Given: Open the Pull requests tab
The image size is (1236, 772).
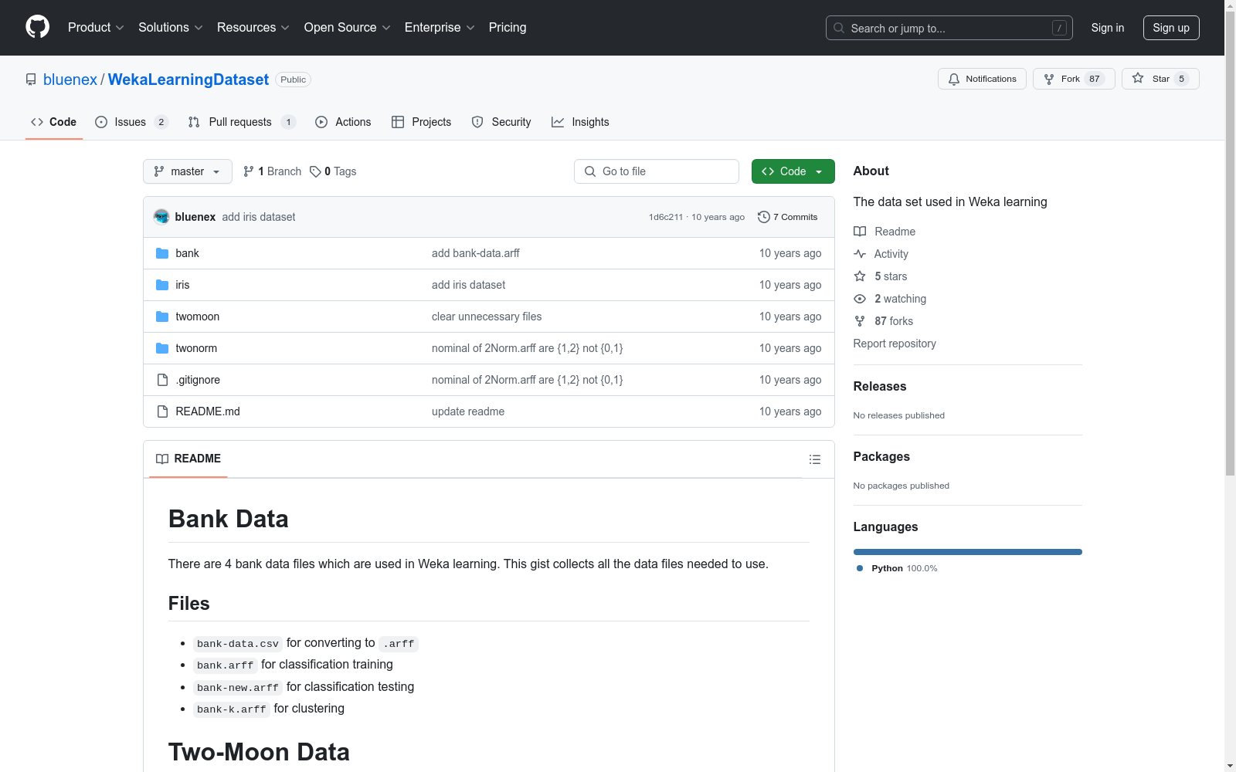Looking at the screenshot, I should pyautogui.click(x=242, y=122).
